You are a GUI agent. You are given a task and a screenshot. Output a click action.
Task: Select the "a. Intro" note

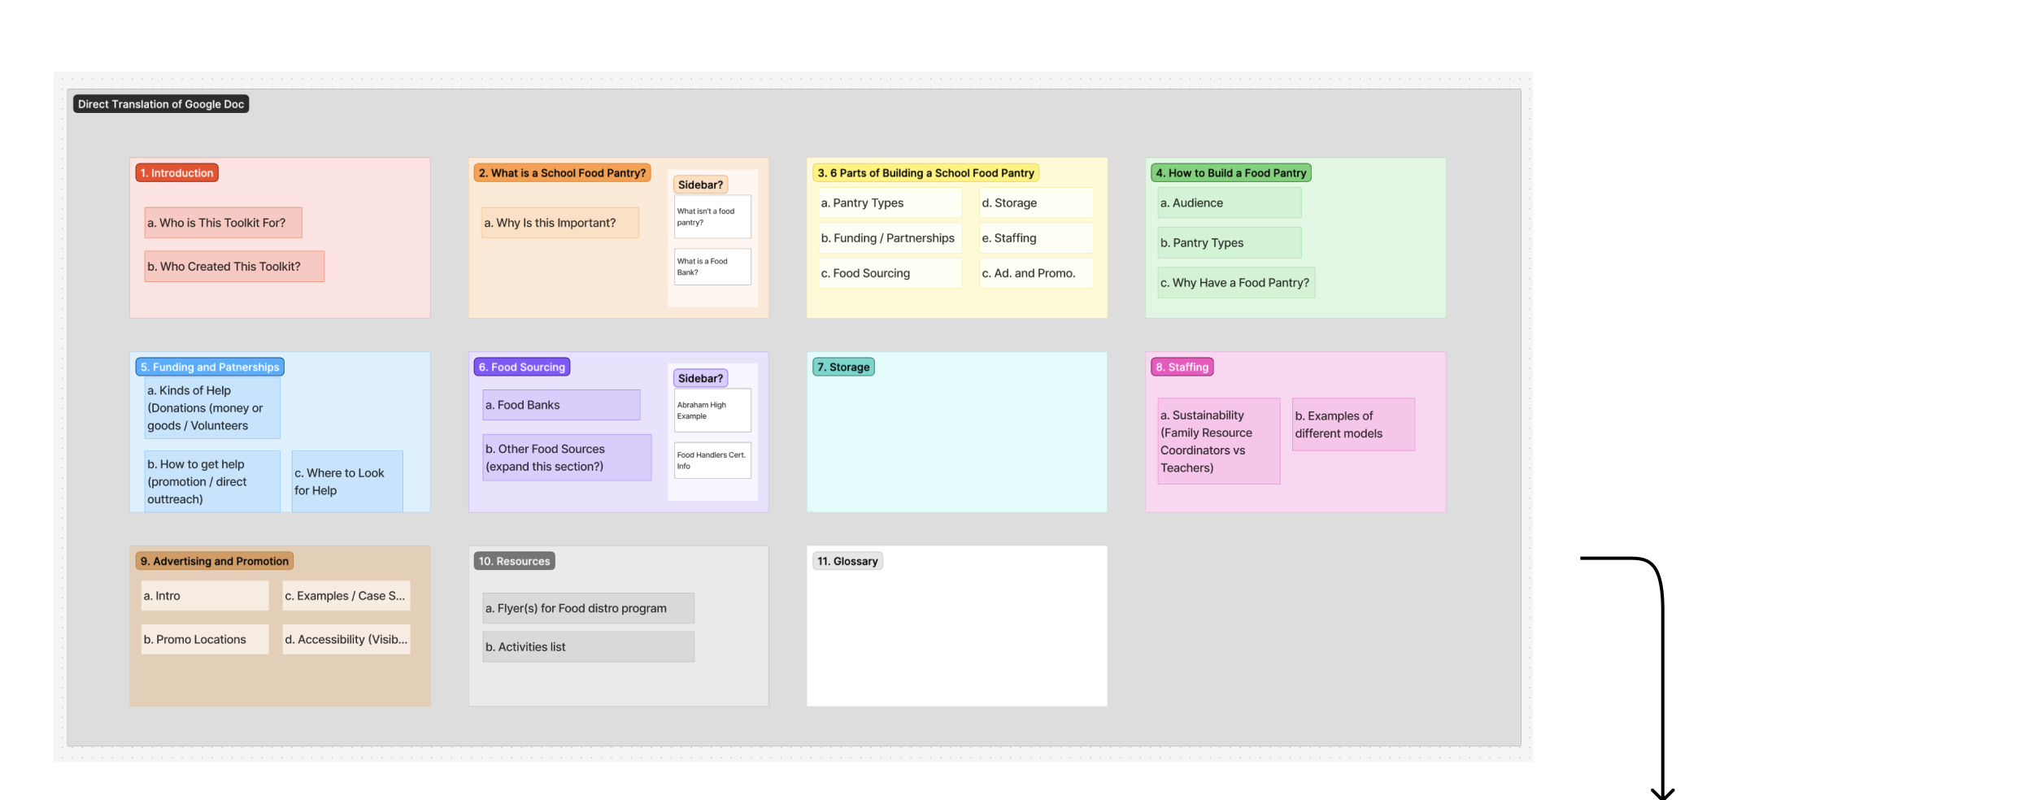(x=205, y=596)
